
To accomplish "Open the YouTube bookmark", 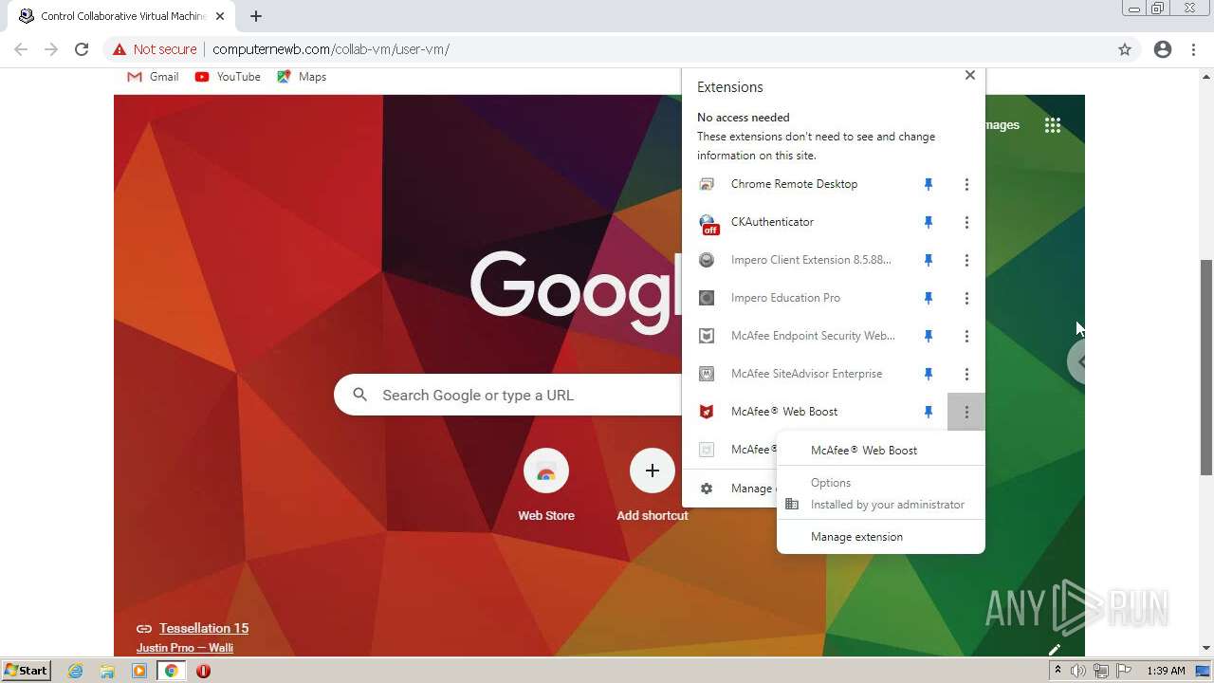I will pos(228,77).
